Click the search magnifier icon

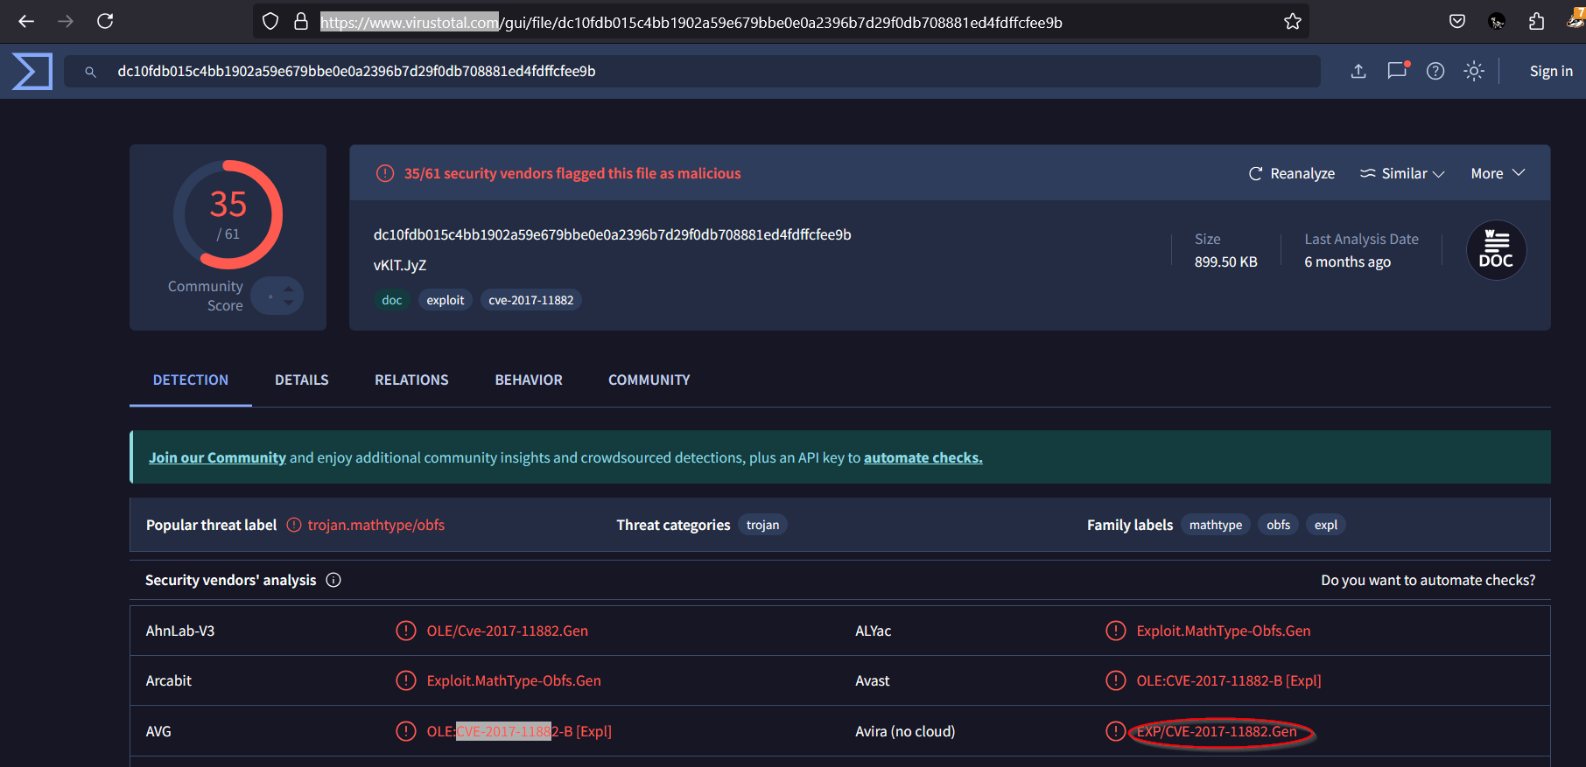(x=90, y=72)
